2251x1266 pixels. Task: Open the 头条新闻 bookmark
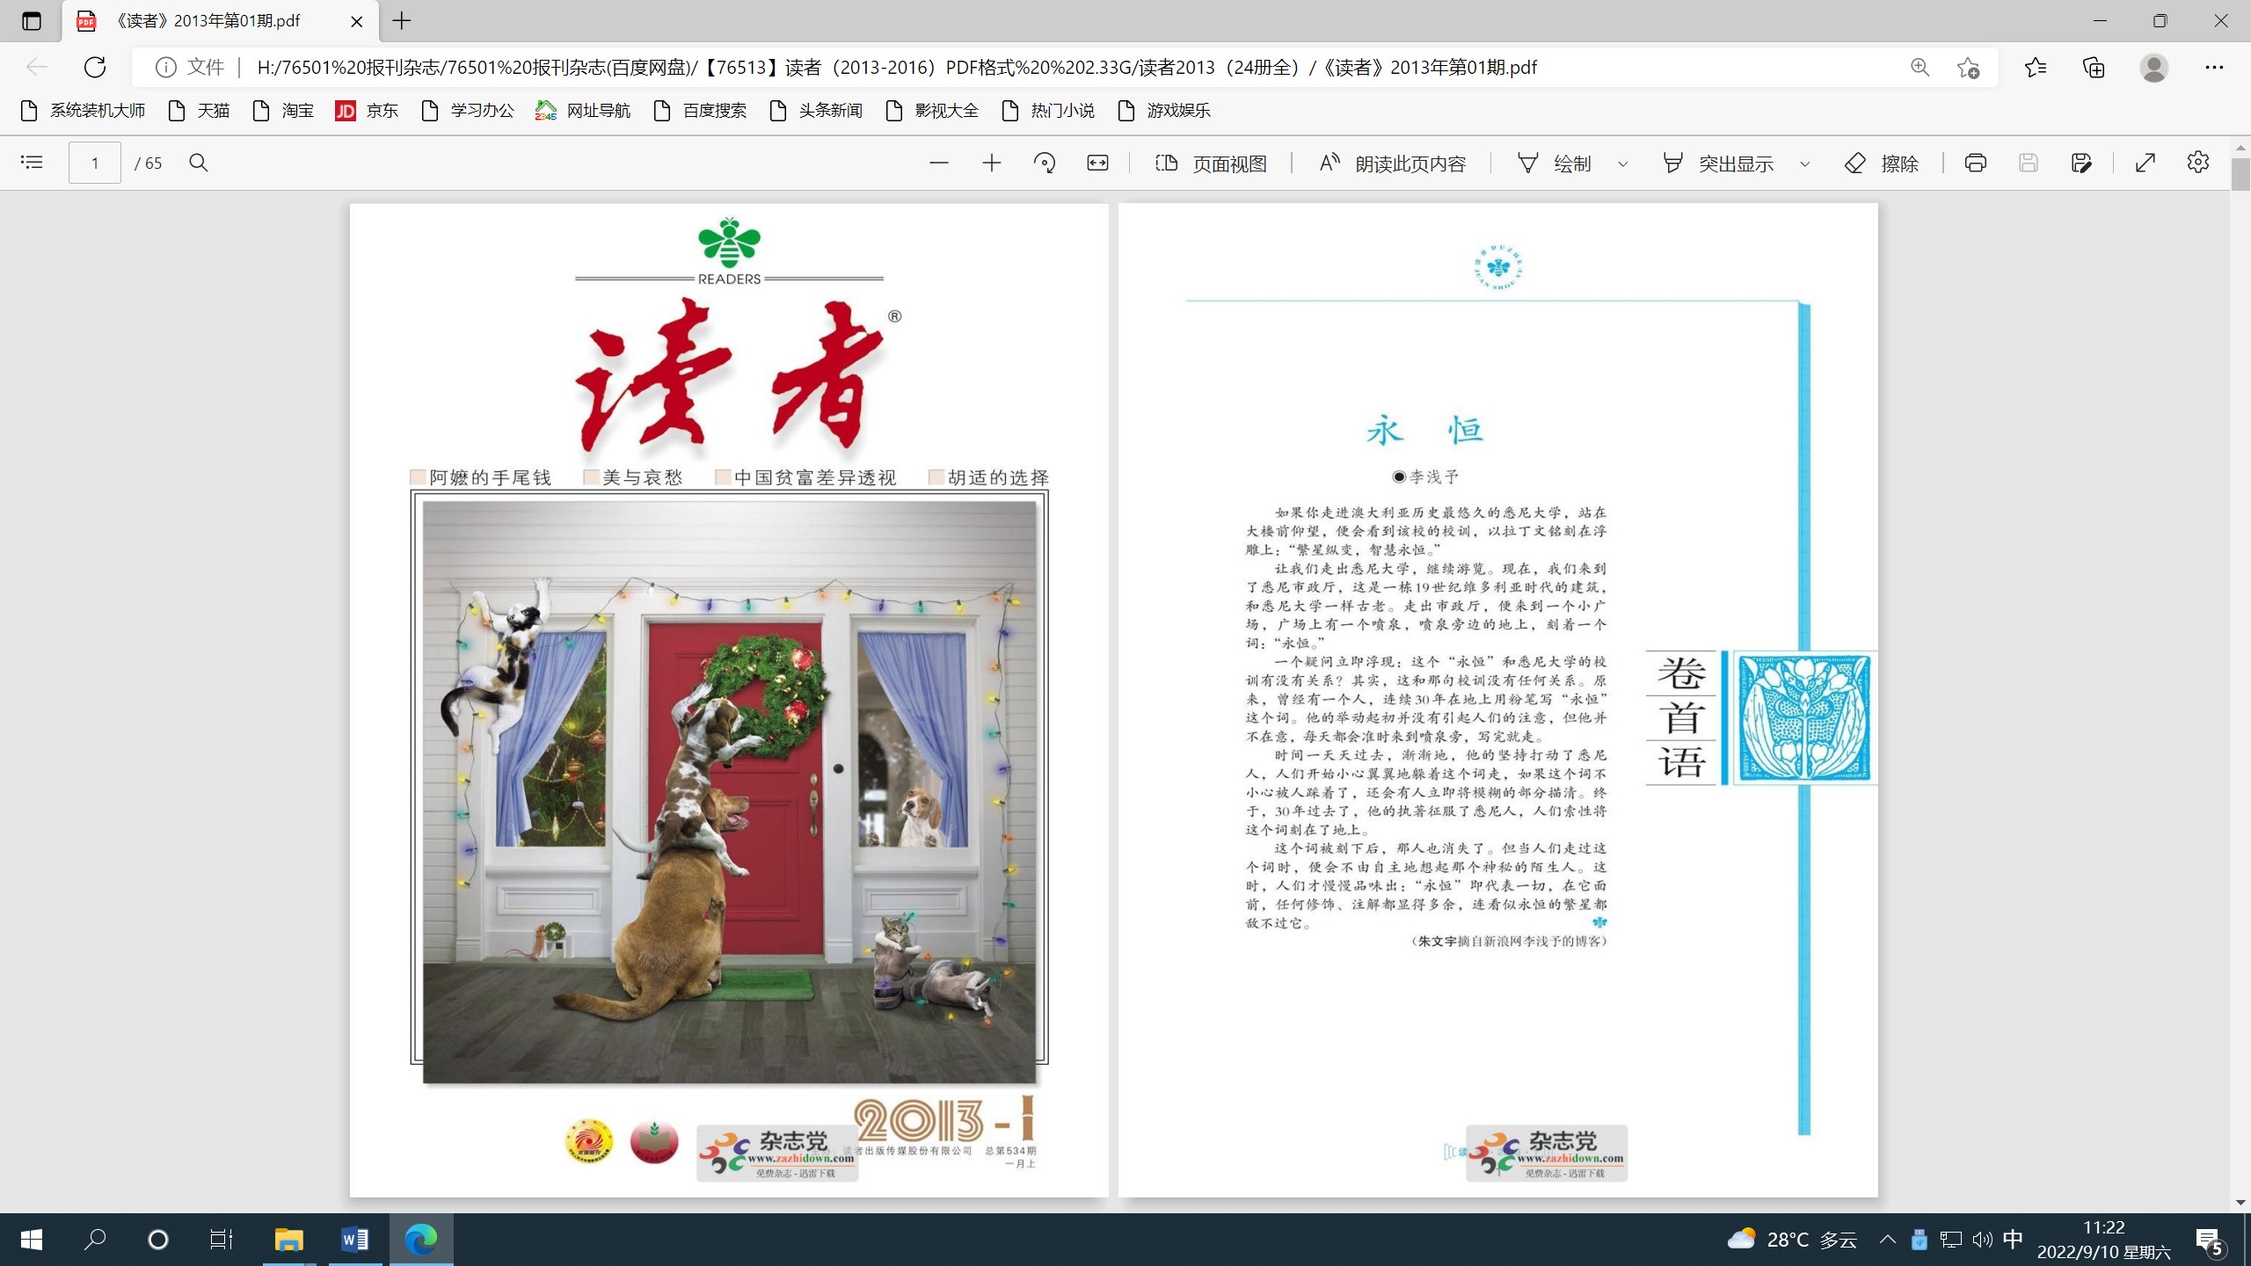coord(816,111)
